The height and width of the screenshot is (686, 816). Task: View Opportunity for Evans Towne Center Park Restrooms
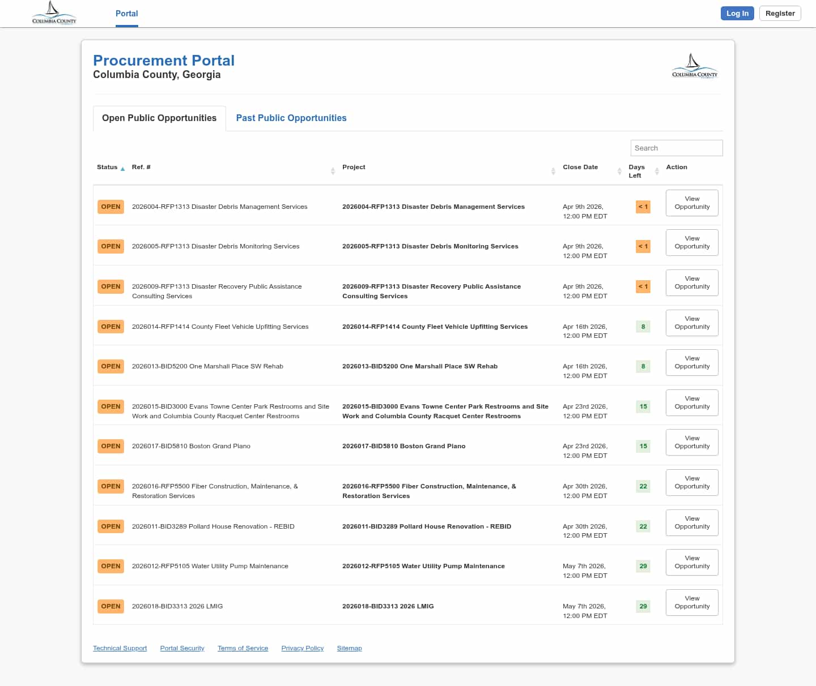coord(692,402)
